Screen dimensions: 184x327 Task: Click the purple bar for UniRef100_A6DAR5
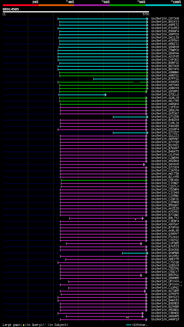pyautogui.click(x=105, y=317)
